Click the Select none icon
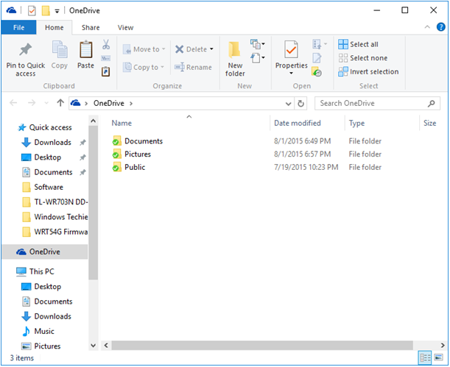 [343, 58]
